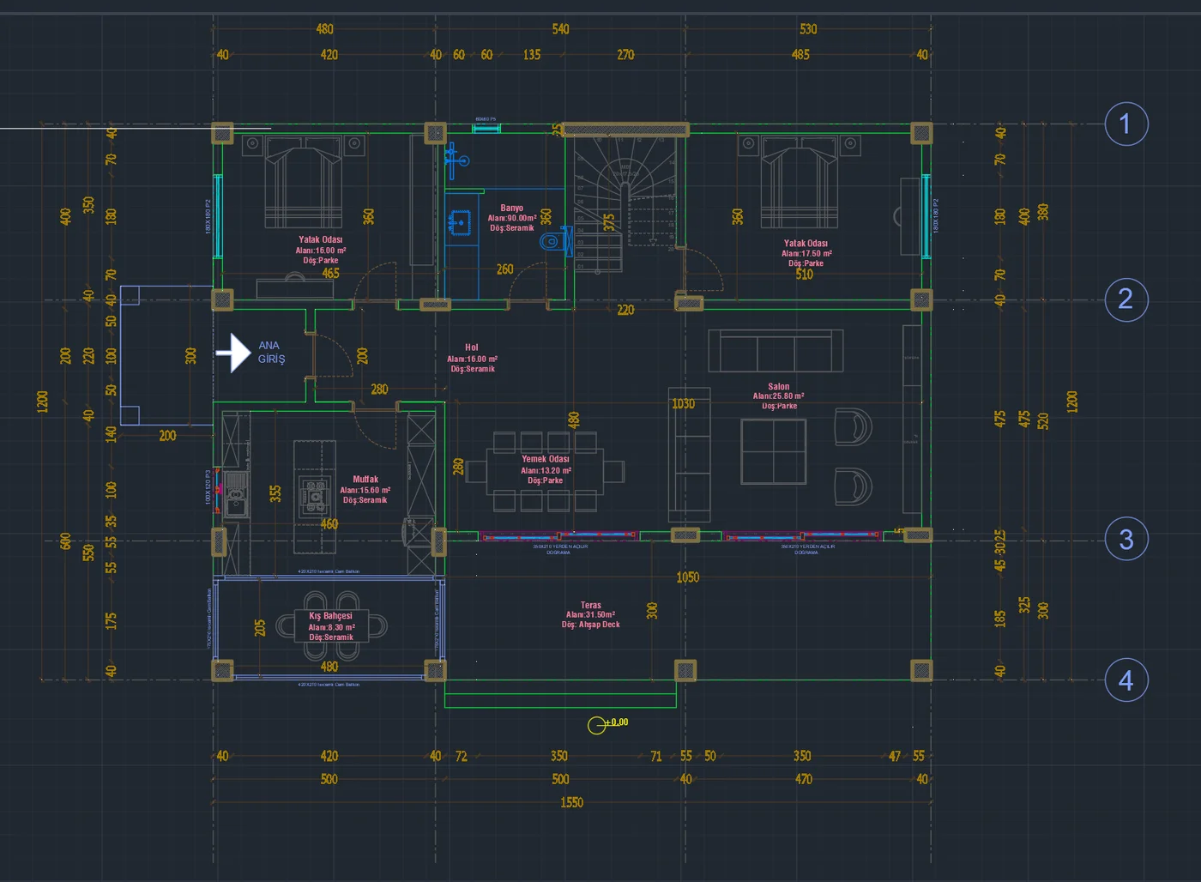Click the 1030 dimension in the salon
Viewport: 1201px width, 882px height.
[x=684, y=403]
